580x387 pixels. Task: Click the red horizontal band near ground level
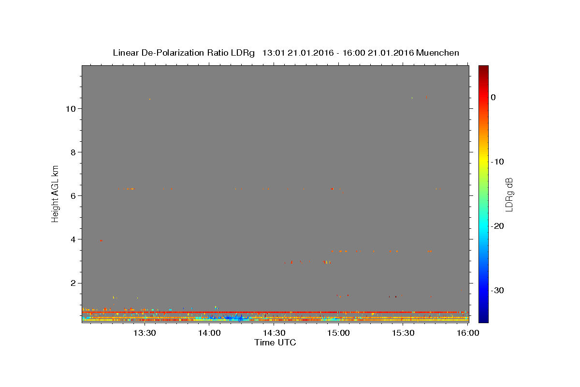(275, 312)
